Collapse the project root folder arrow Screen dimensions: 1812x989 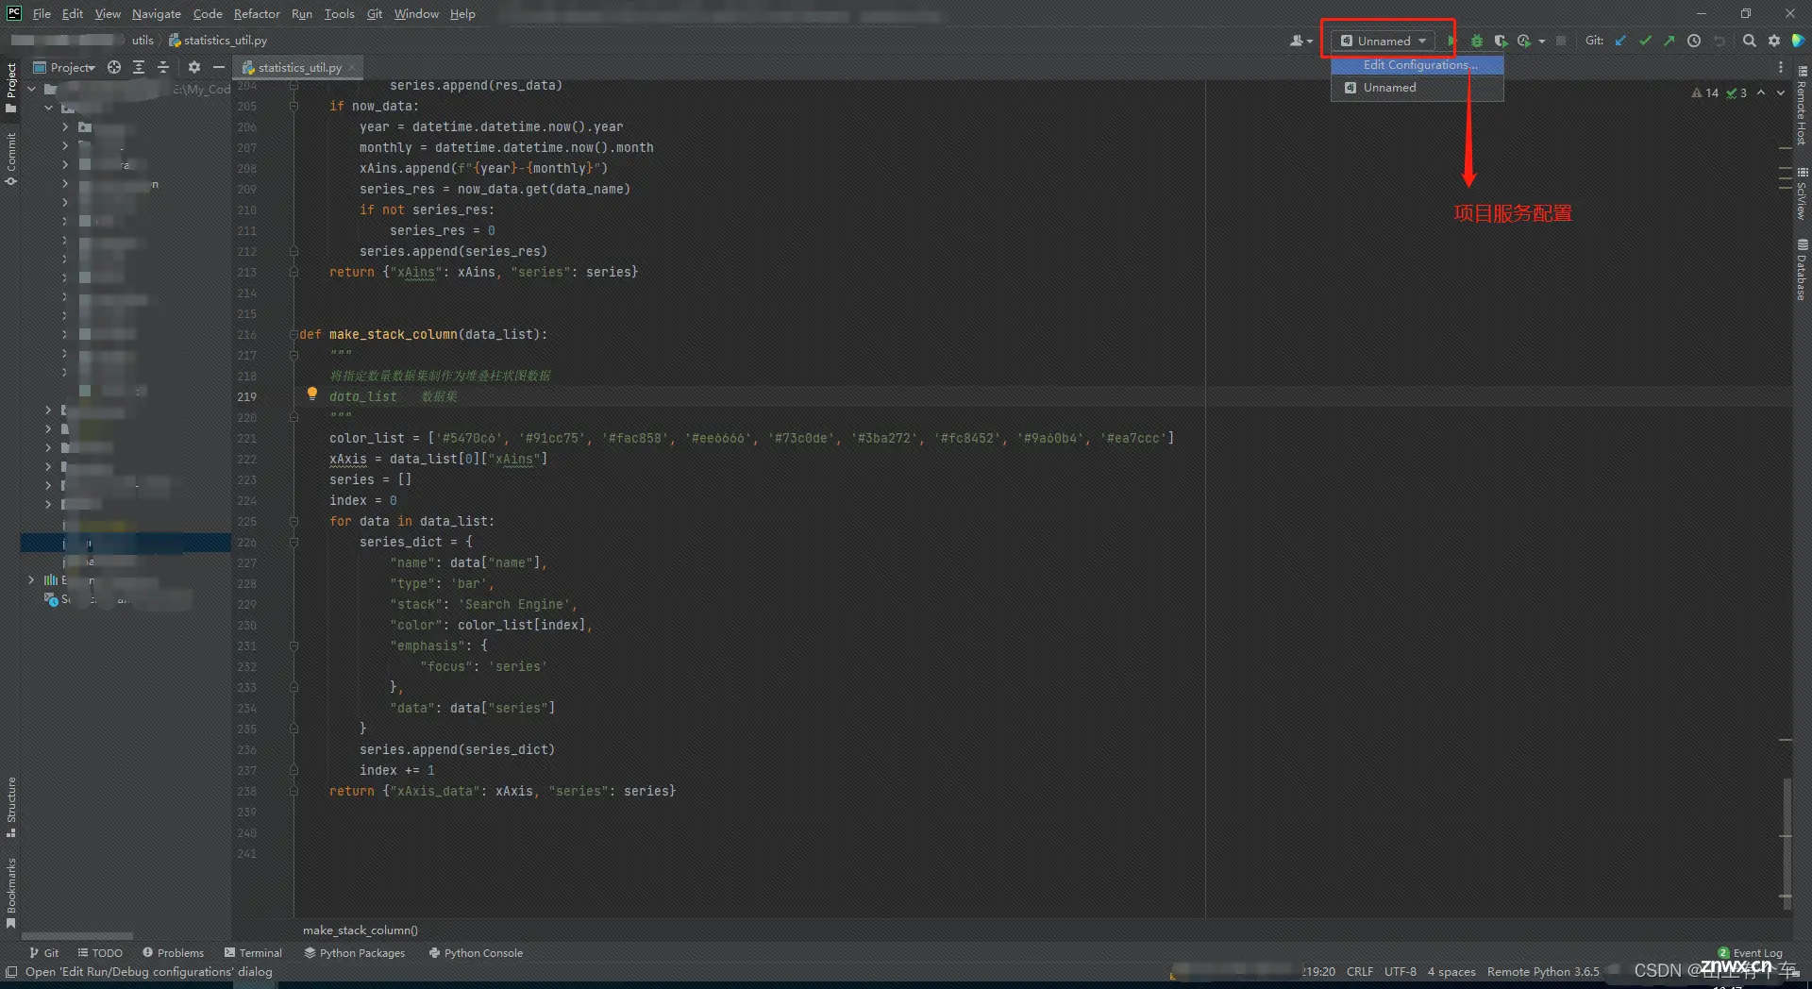(31, 89)
